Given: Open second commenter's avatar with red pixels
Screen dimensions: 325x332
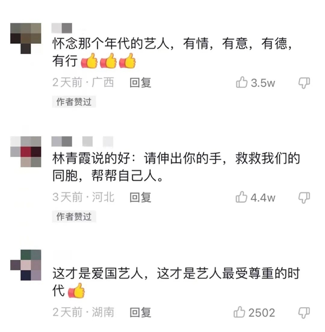Looking at the screenshot, I should click(25, 152).
